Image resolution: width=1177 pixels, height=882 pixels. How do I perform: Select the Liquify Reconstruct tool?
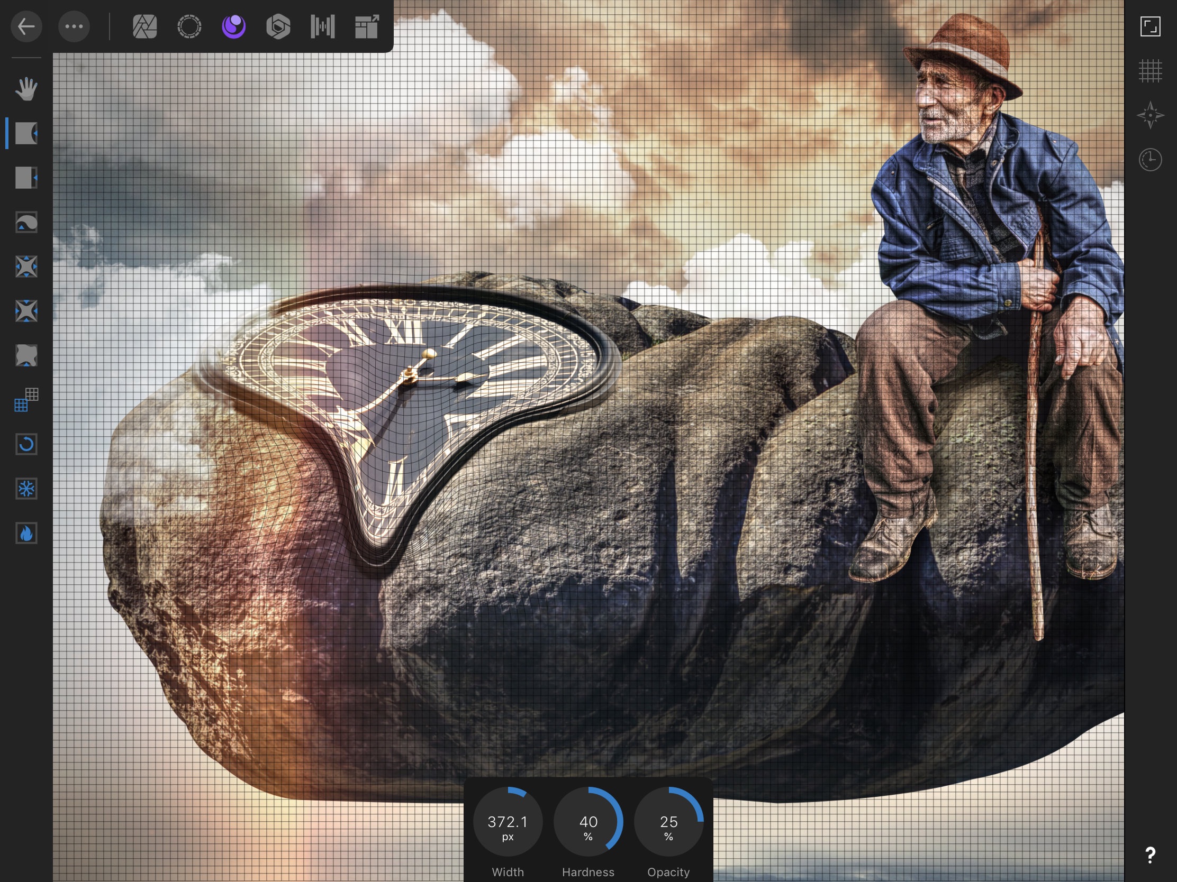coord(26,444)
